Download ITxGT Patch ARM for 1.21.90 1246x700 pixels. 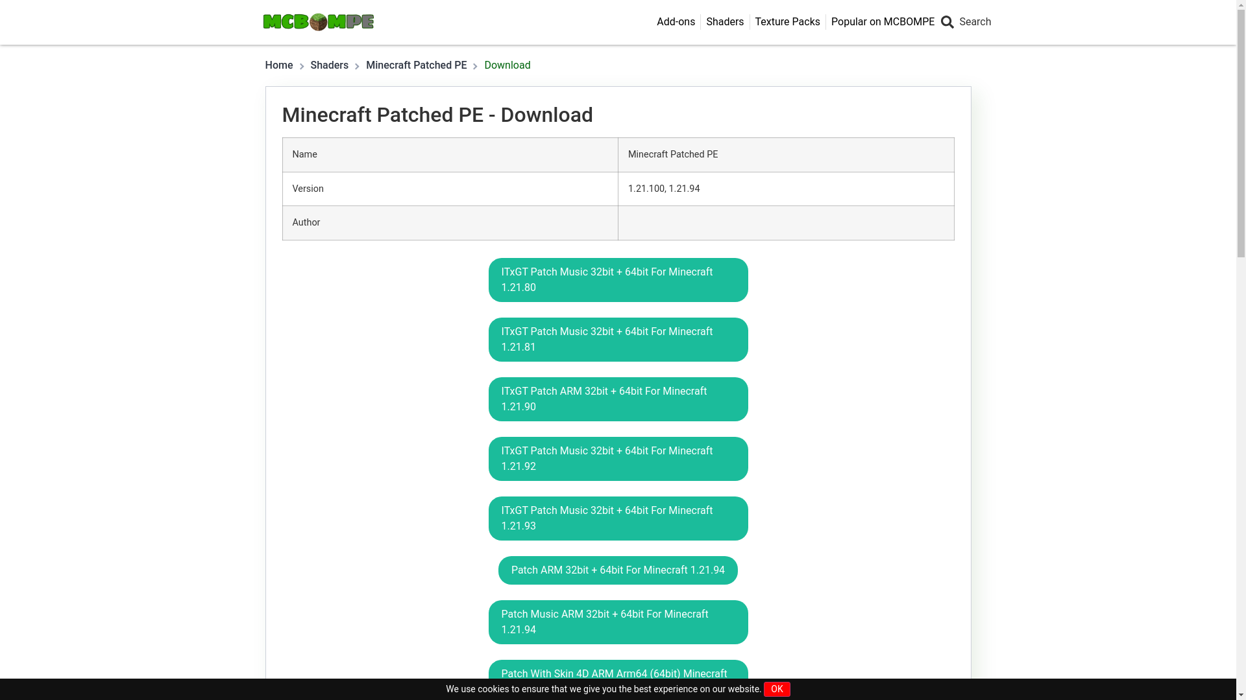[x=618, y=399]
